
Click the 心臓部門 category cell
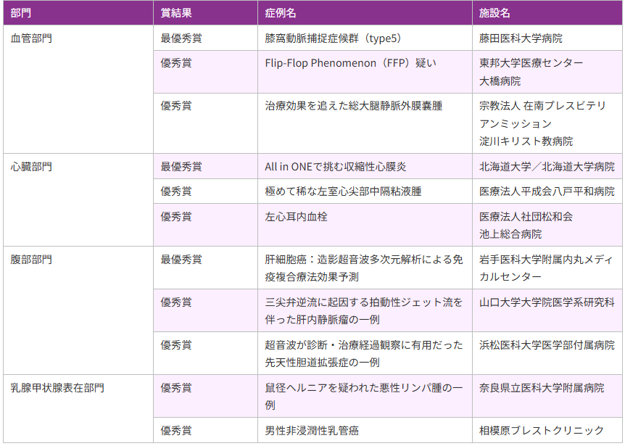[31, 167]
